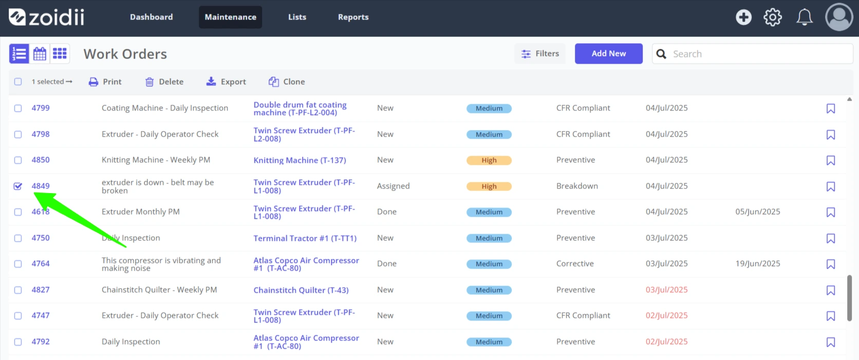This screenshot has height=360, width=859.
Task: Click the vertical scrollbar thumb
Action: click(x=849, y=298)
